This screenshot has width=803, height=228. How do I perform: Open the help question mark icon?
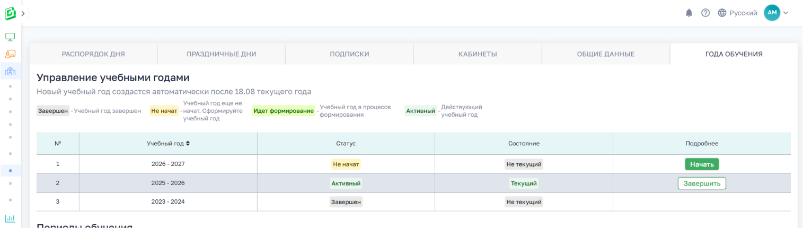tap(705, 13)
